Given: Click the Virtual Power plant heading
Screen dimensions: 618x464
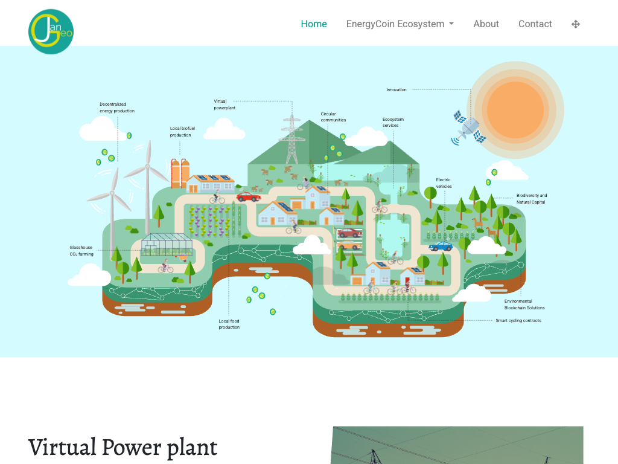Looking at the screenshot, I should click(123, 448).
